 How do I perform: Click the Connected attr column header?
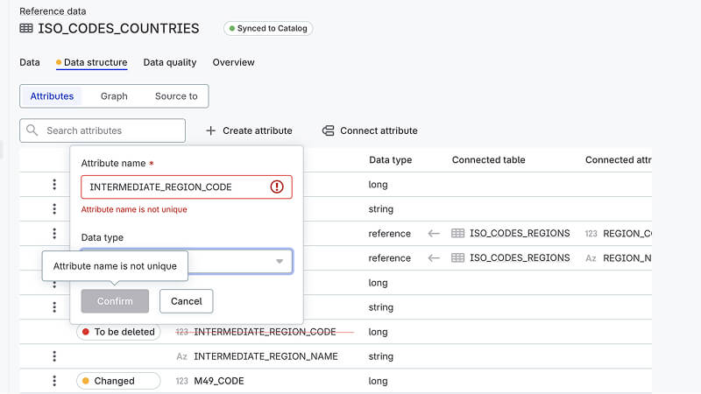point(618,160)
